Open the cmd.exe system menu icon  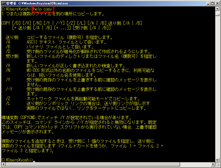click(3, 3)
